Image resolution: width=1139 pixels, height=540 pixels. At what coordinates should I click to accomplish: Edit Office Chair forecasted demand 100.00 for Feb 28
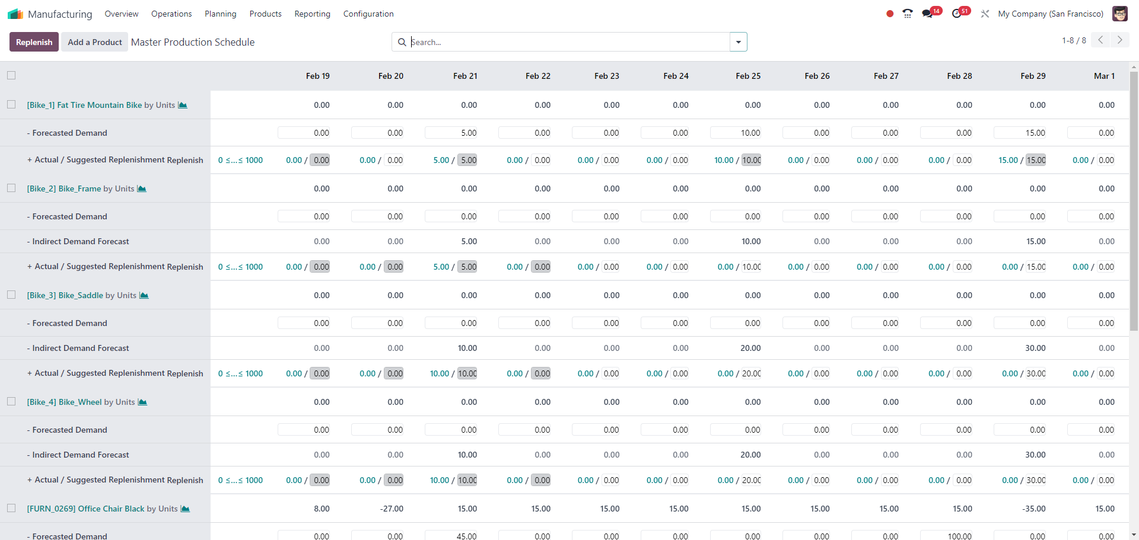tap(946, 536)
